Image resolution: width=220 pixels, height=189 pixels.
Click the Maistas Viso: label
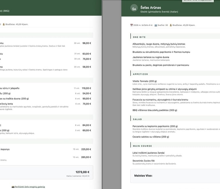143,176
